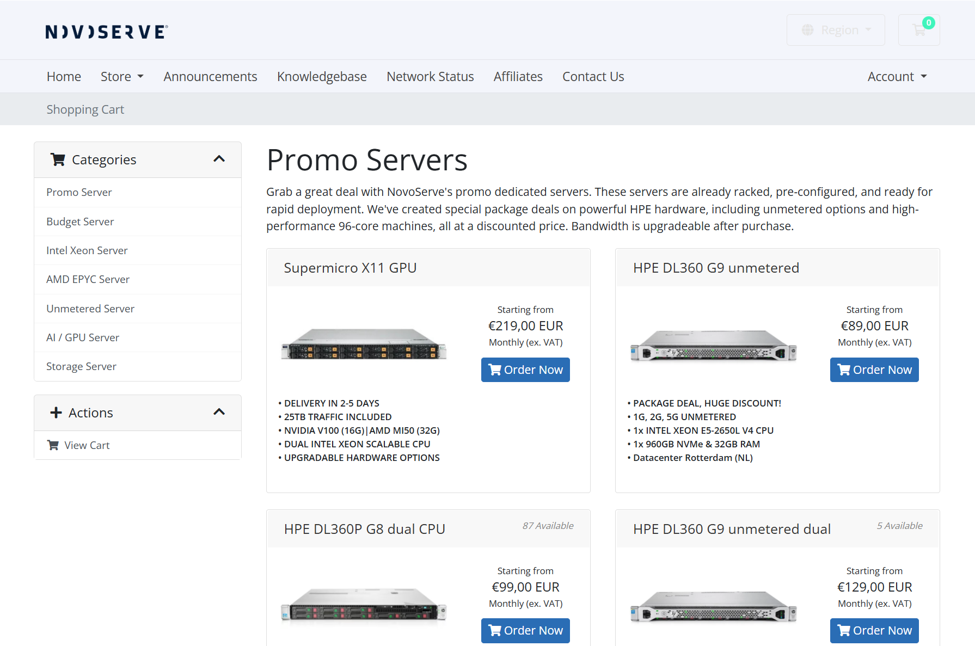Click the €89,00 EUR price
The image size is (975, 646).
874,326
